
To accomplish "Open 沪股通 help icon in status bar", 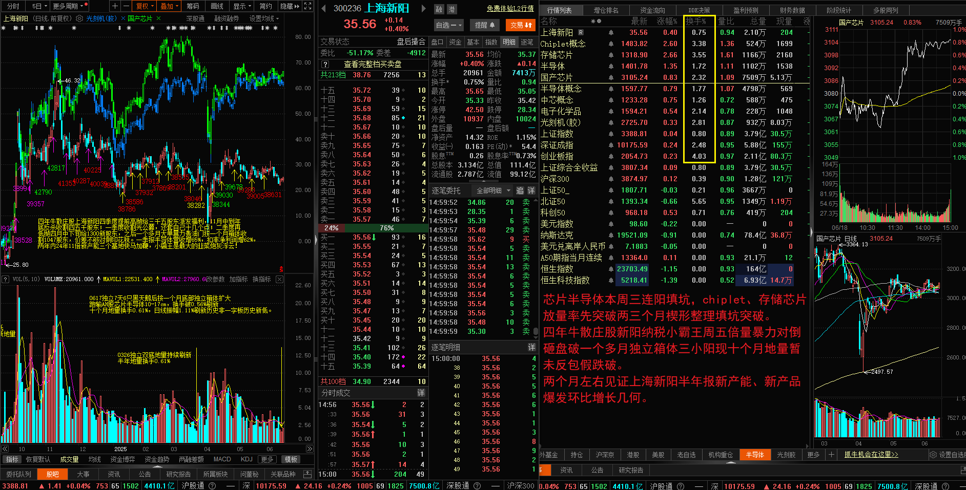I will coord(212,485).
